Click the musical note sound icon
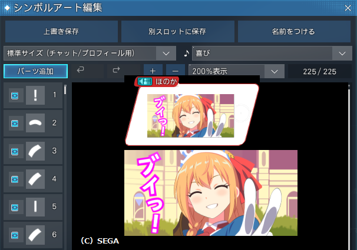 point(187,54)
